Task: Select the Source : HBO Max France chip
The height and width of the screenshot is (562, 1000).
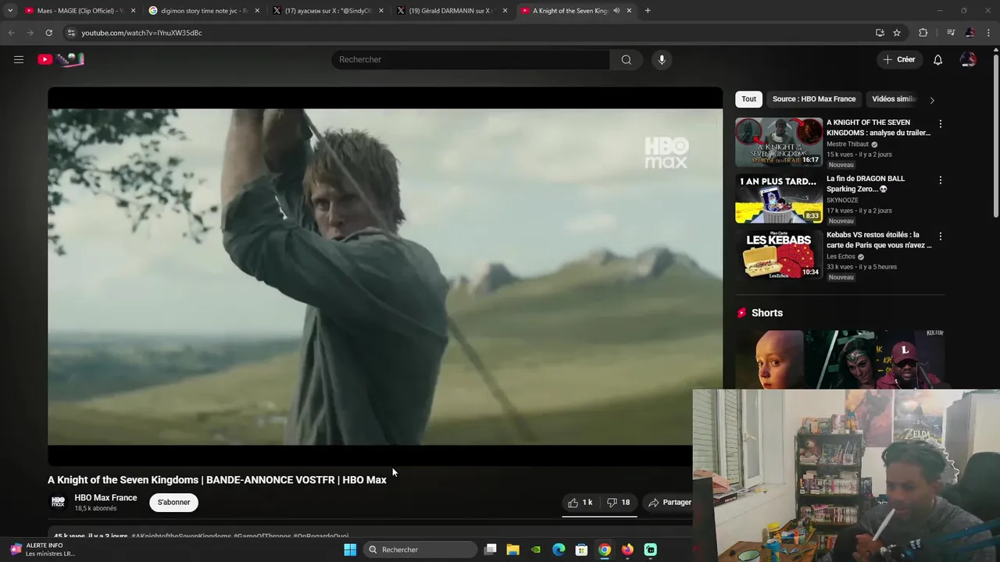Action: click(814, 99)
